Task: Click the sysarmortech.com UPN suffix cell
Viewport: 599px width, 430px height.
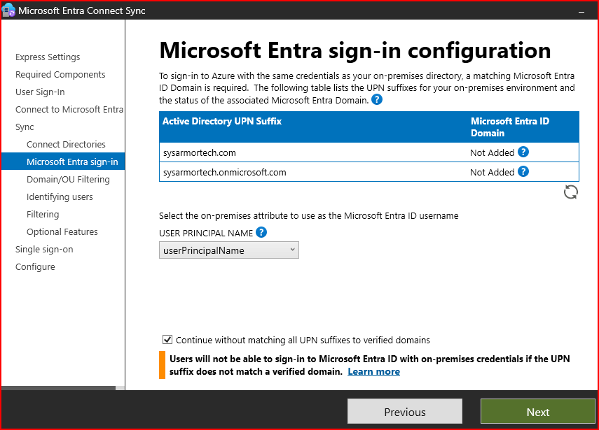Action: pyautogui.click(x=200, y=153)
